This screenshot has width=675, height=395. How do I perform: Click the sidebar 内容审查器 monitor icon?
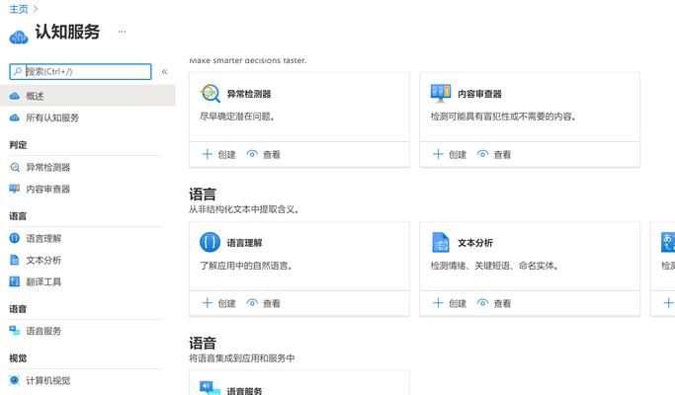(x=15, y=189)
